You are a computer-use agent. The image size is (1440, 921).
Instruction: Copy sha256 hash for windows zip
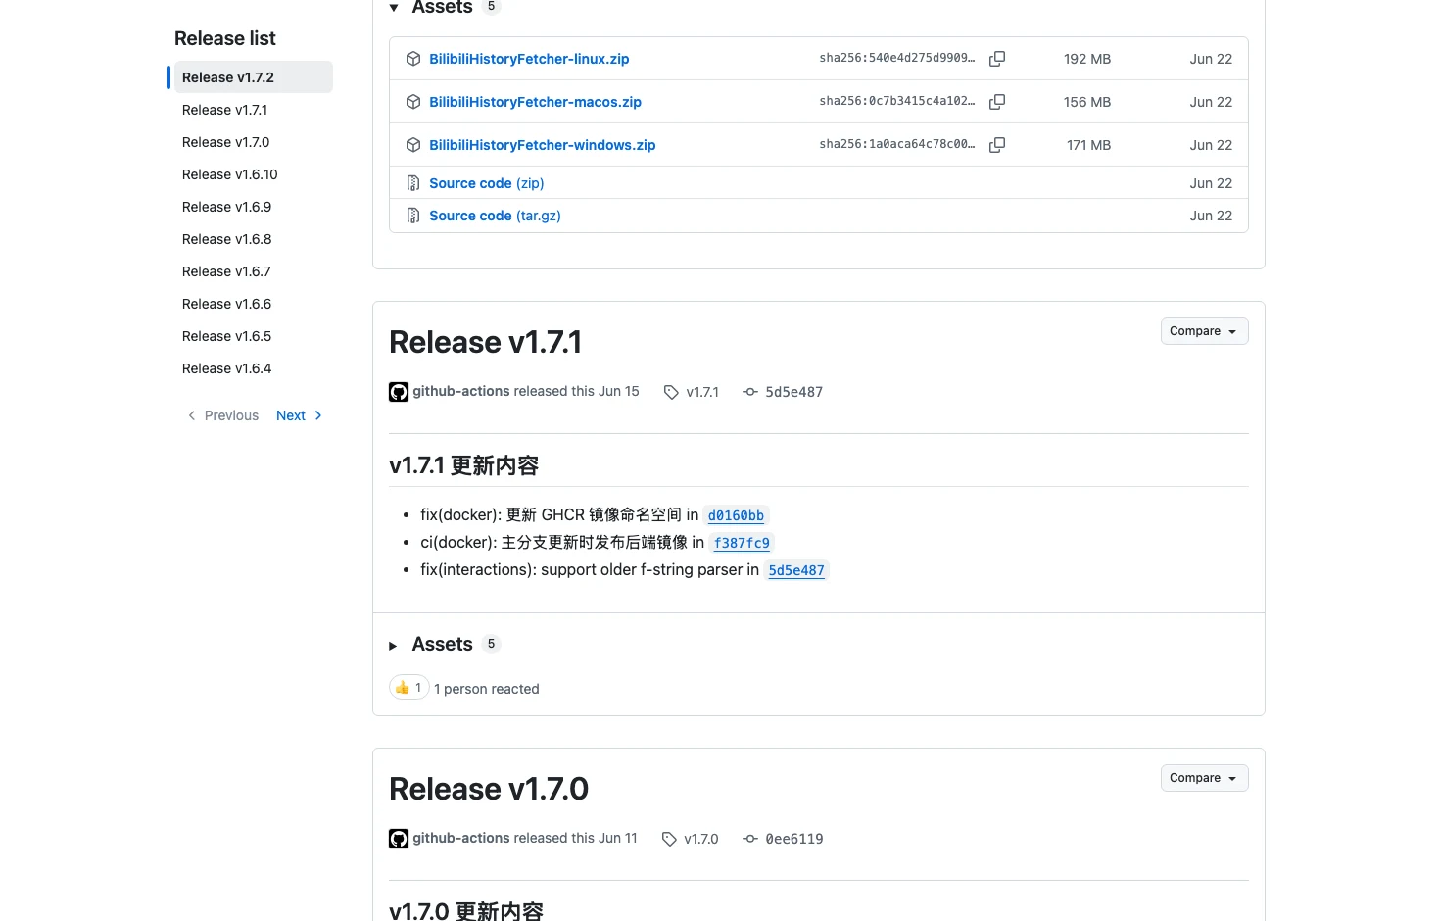click(997, 145)
